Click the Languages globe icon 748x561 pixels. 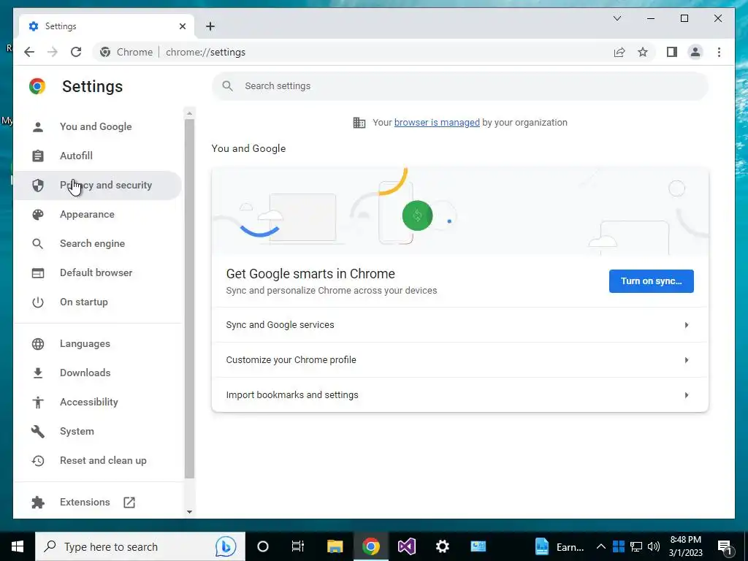pos(38,344)
